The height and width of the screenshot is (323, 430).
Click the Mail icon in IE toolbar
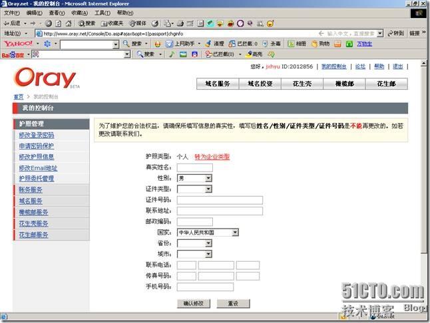(x=168, y=23)
